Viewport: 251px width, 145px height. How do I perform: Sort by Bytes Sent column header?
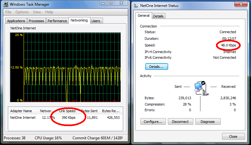(x=89, y=111)
